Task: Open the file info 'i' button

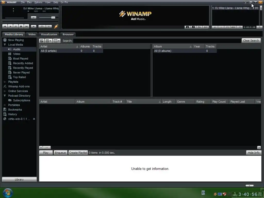Action: tap(187, 27)
